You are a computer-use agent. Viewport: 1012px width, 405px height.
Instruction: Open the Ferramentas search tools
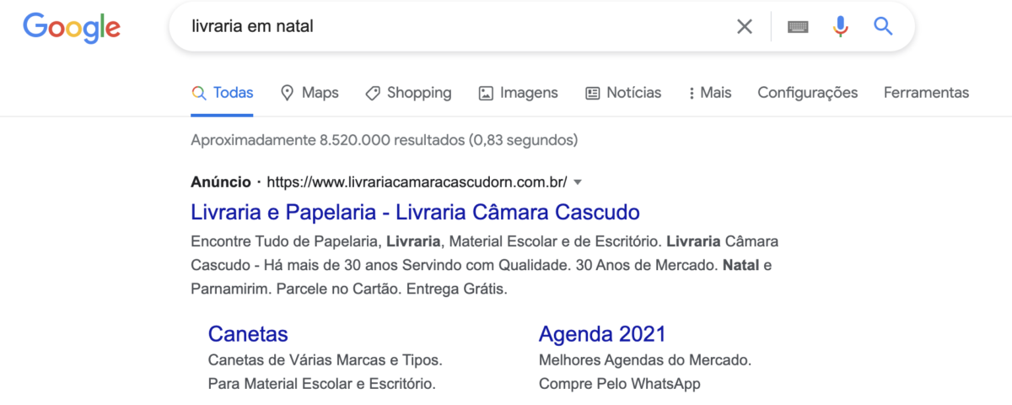tap(926, 93)
